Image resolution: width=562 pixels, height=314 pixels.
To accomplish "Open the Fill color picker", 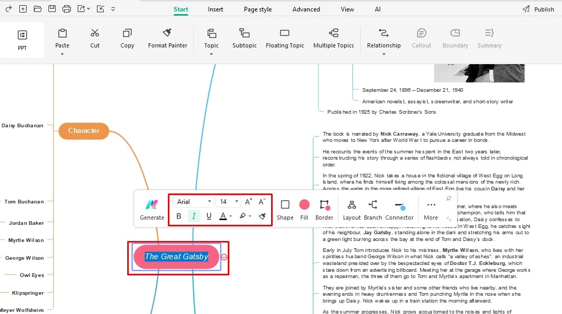I will 304,210.
